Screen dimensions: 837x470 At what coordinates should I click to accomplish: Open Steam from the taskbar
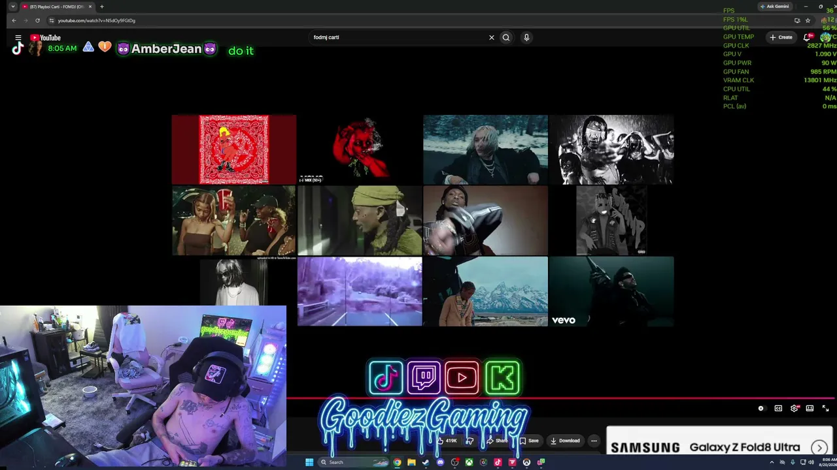click(x=426, y=462)
